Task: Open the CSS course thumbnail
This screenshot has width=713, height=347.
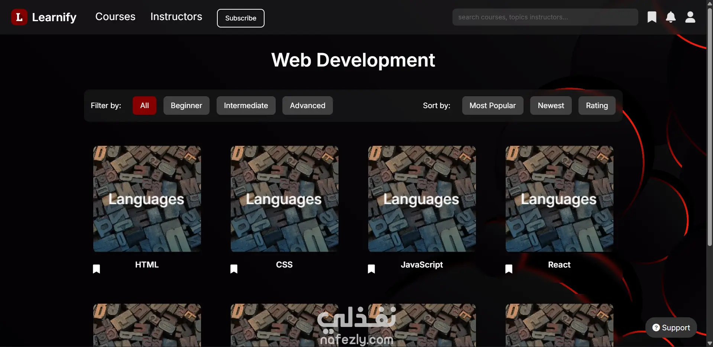Action: tap(284, 199)
